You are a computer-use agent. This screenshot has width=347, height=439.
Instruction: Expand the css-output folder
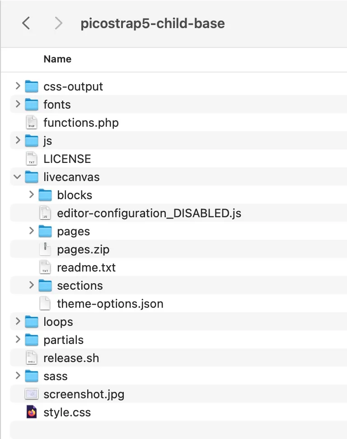click(x=18, y=86)
